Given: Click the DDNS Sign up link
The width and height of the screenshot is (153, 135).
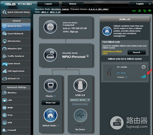Looking at the screenshot, I should [x=74, y=32].
